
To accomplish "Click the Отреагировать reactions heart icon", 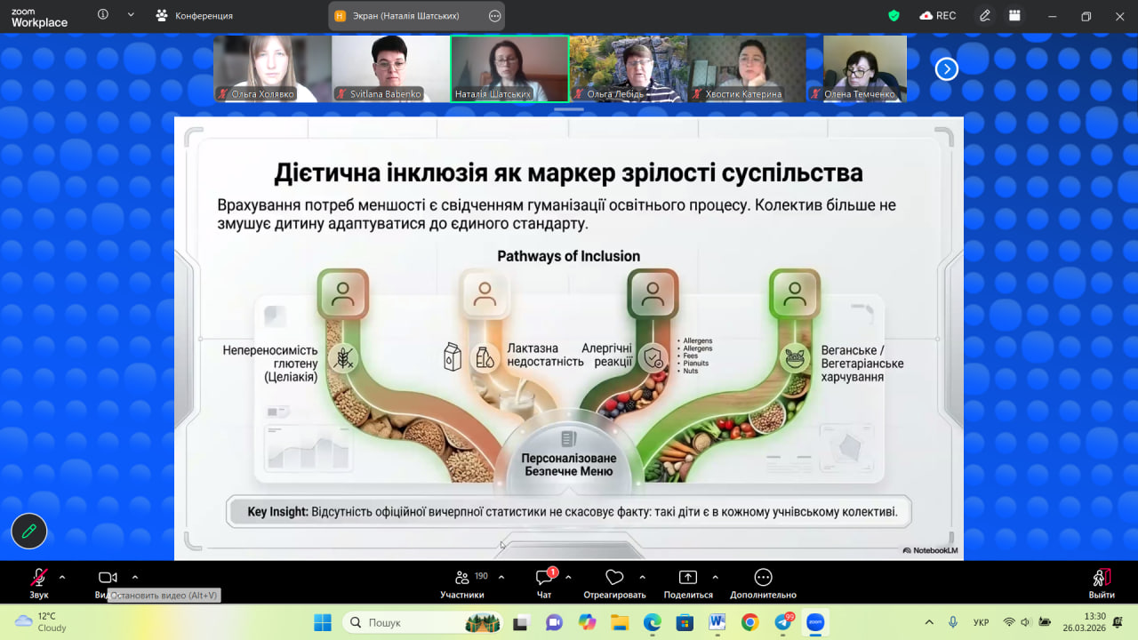I will point(614,578).
